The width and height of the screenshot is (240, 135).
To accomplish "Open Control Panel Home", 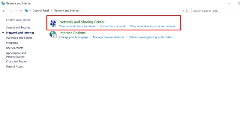I will [18, 20].
